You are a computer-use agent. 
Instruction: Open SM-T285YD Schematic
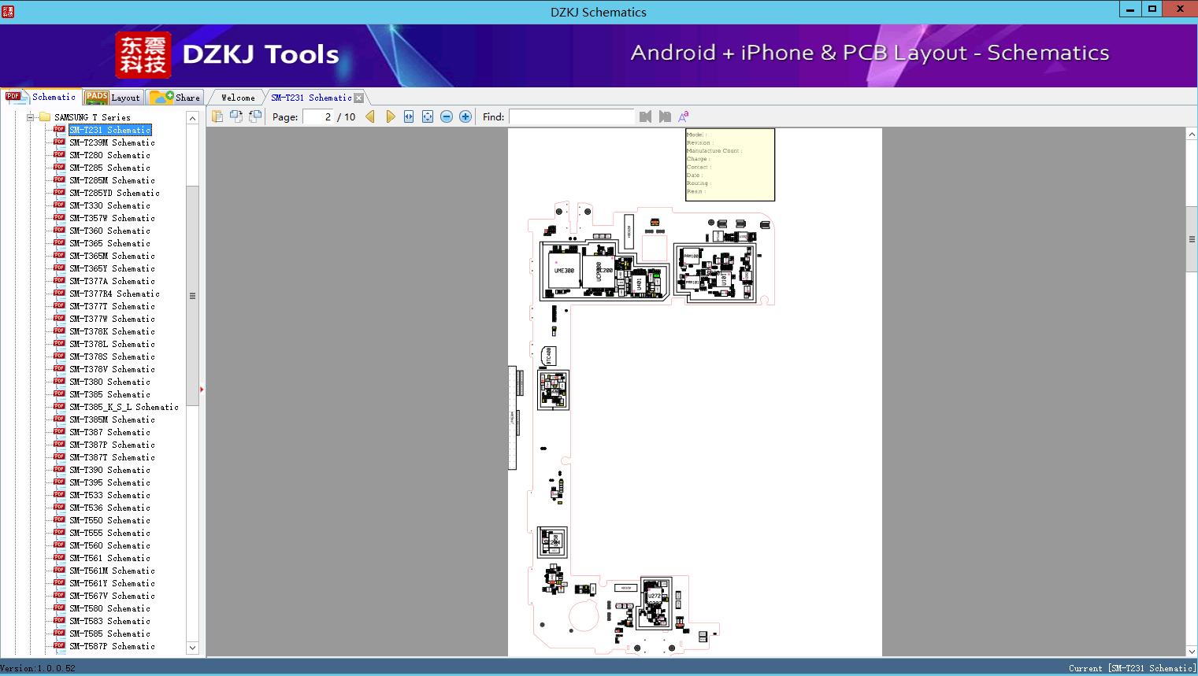tap(114, 193)
